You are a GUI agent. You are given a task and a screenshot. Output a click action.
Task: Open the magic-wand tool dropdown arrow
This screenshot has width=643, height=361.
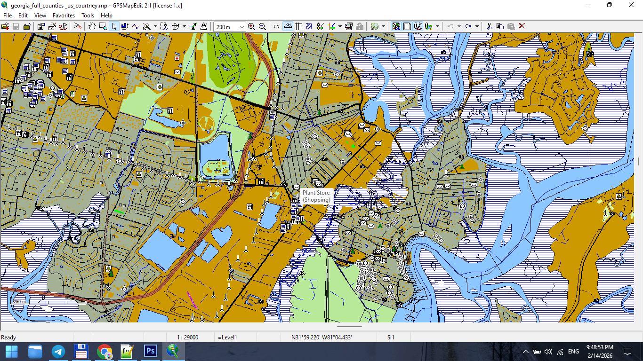click(x=155, y=26)
